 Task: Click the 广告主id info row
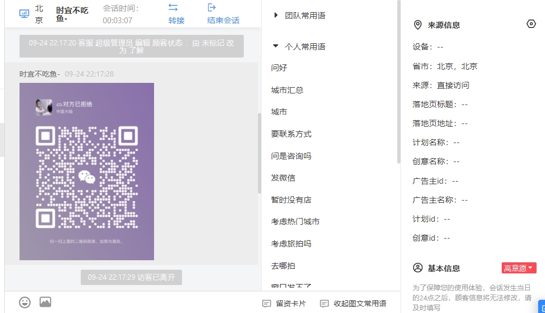[435, 181]
